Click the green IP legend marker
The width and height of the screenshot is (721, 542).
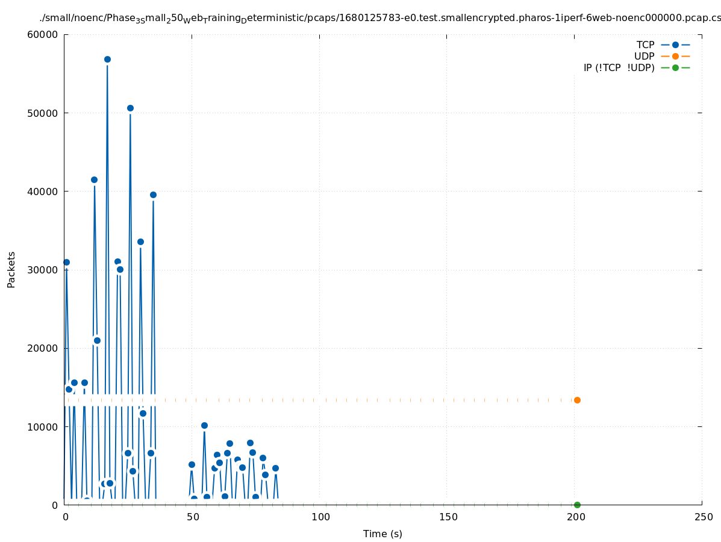point(675,68)
